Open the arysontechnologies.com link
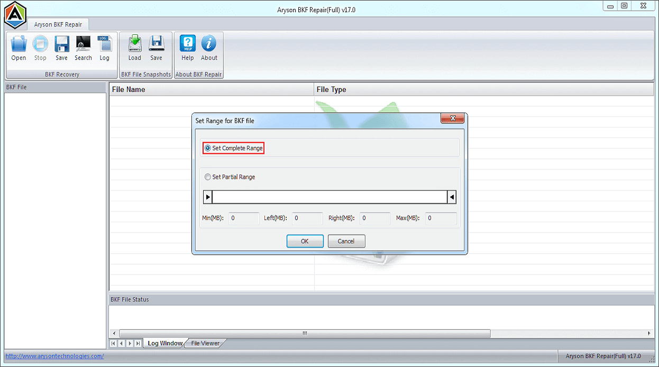Screen dimensions: 659x367 coord(54,356)
